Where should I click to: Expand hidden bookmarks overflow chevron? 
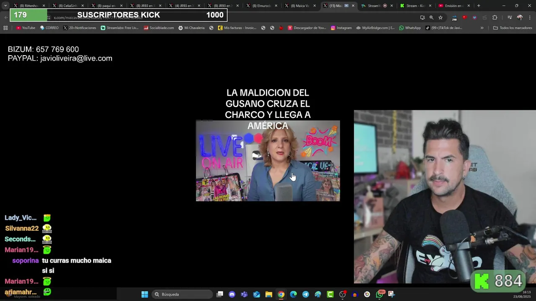click(x=482, y=28)
